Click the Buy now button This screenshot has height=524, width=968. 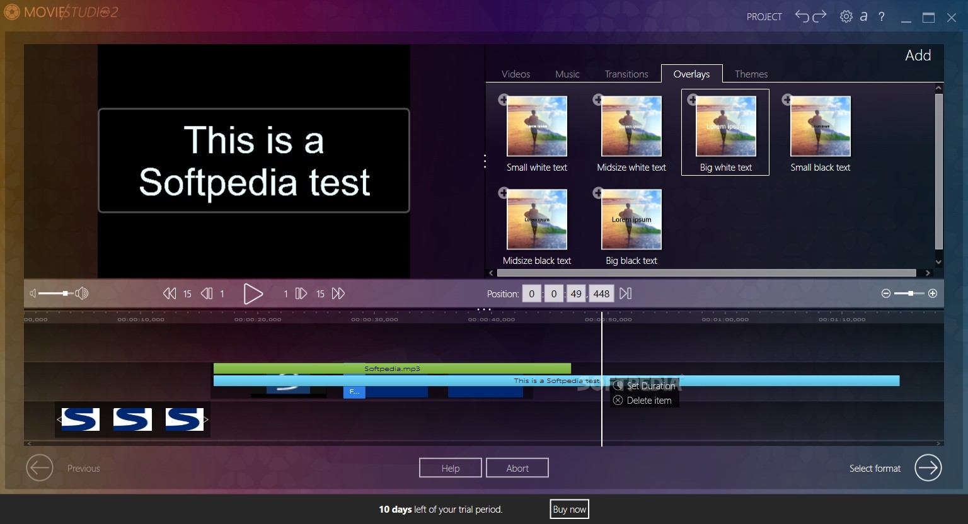[569, 510]
